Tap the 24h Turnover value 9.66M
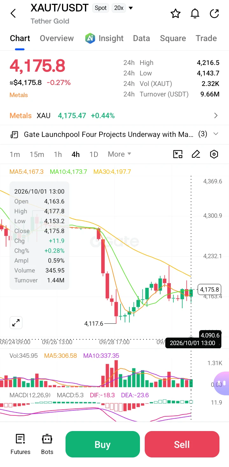The height and width of the screenshot is (467, 229). point(210,94)
